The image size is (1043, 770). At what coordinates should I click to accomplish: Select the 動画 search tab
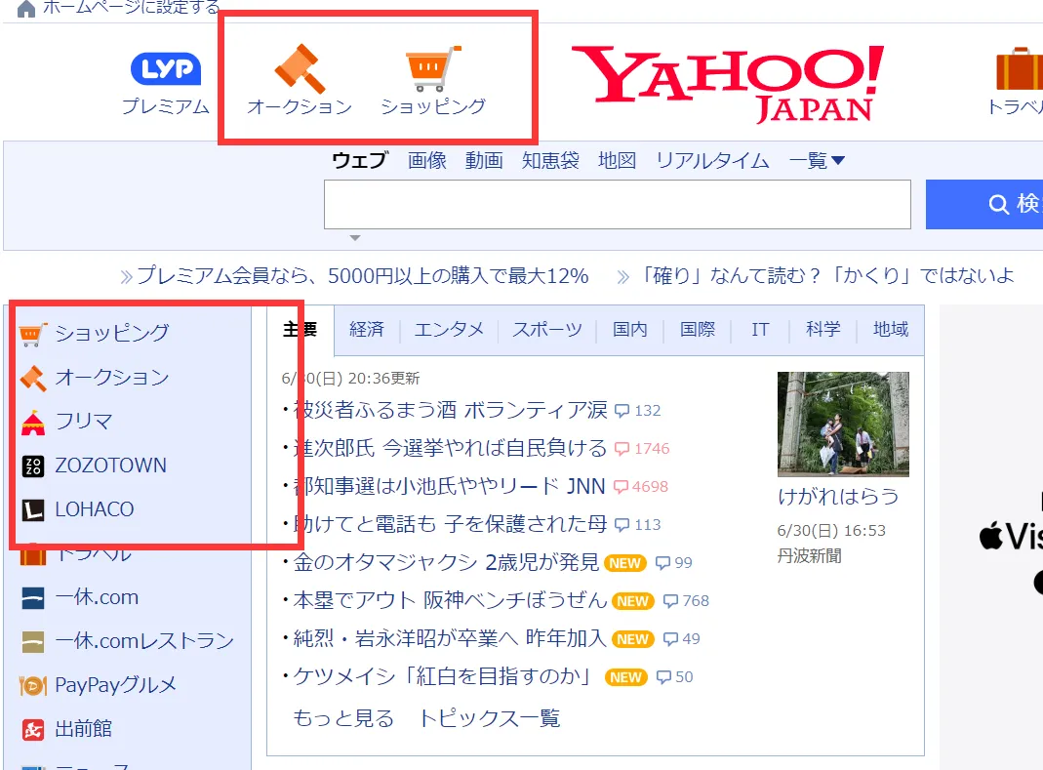[484, 160]
